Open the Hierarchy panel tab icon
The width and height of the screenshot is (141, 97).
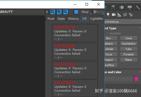click(x=113, y=7)
